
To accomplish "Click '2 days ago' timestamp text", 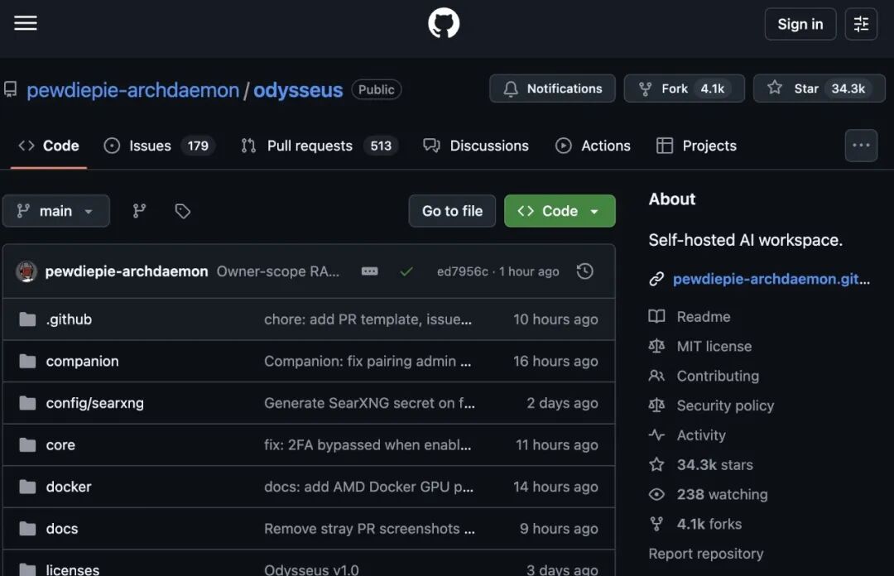I will [562, 403].
